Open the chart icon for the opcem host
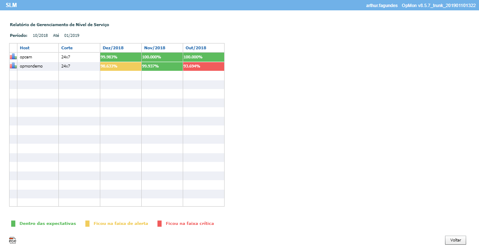479x246 pixels. (13, 57)
